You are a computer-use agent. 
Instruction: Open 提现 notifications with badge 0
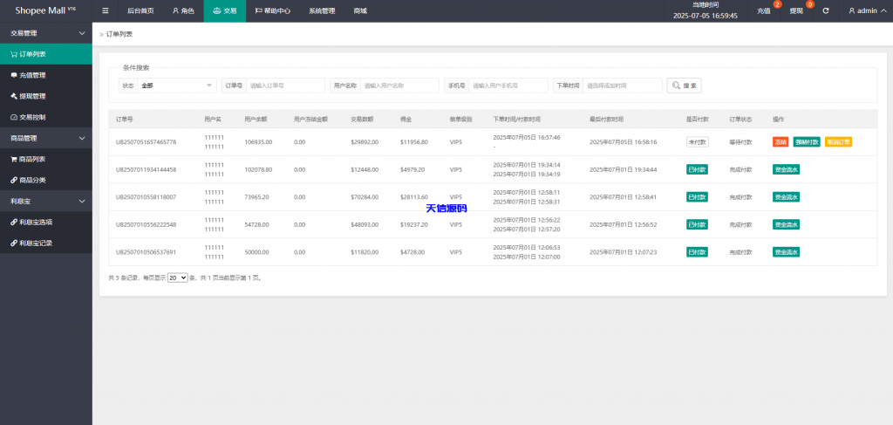click(797, 10)
